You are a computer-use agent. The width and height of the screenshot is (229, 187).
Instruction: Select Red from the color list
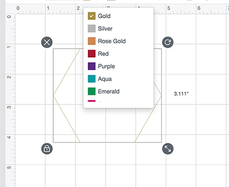[x=103, y=54]
